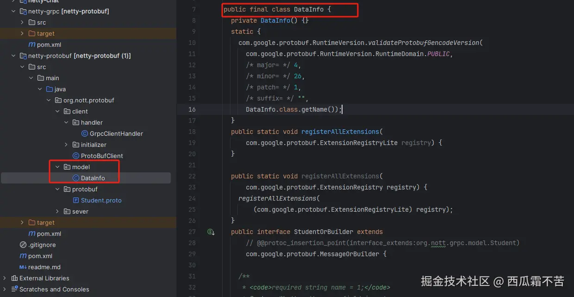The width and height of the screenshot is (574, 297).
Task: Collapse the model package
Action: (57, 167)
